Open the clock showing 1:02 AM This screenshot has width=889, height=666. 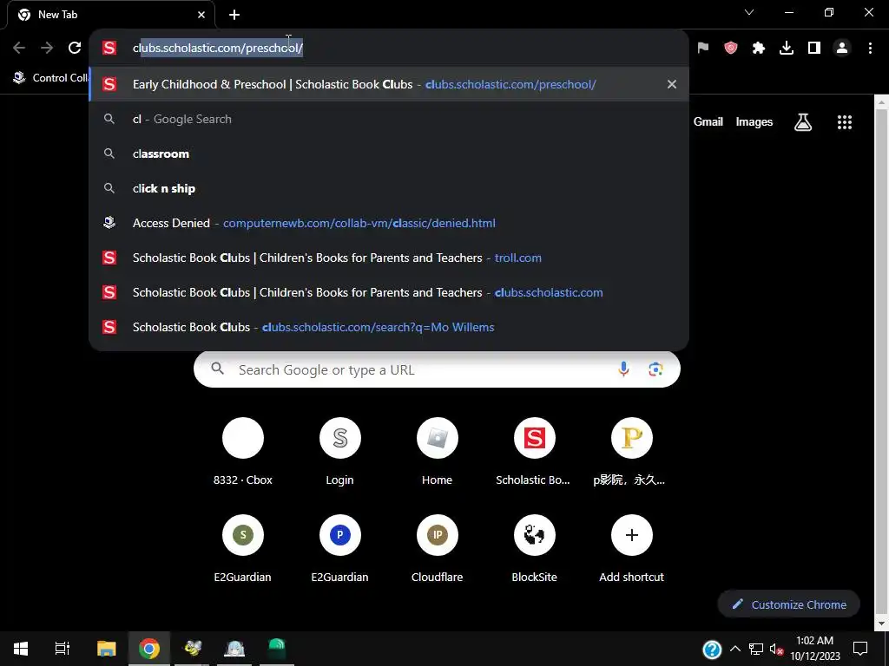click(x=814, y=649)
